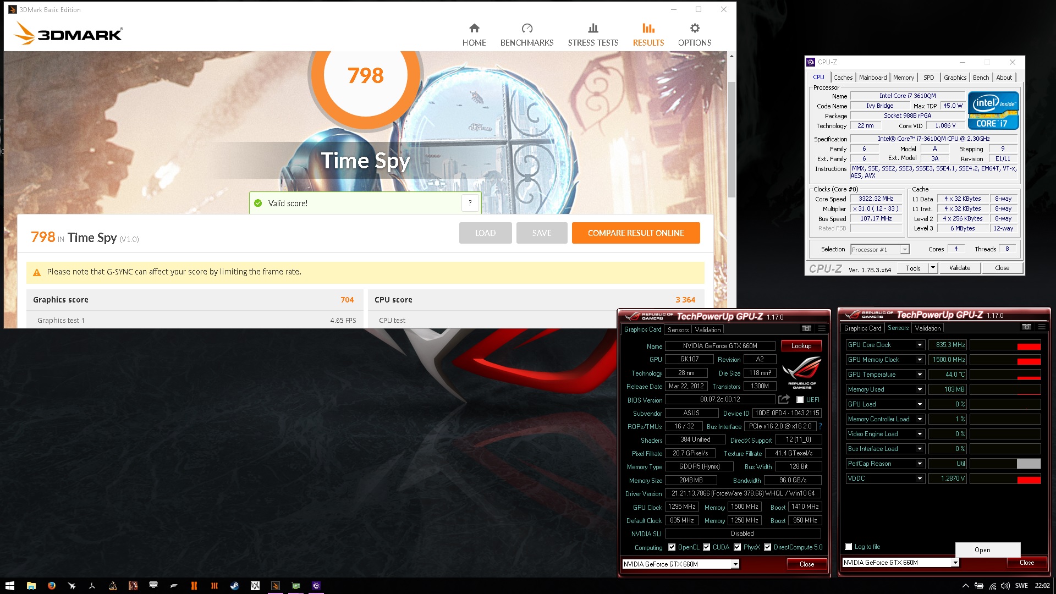Click Validate button in CPU-Z
Viewport: 1056px width, 594px height.
[x=960, y=268]
